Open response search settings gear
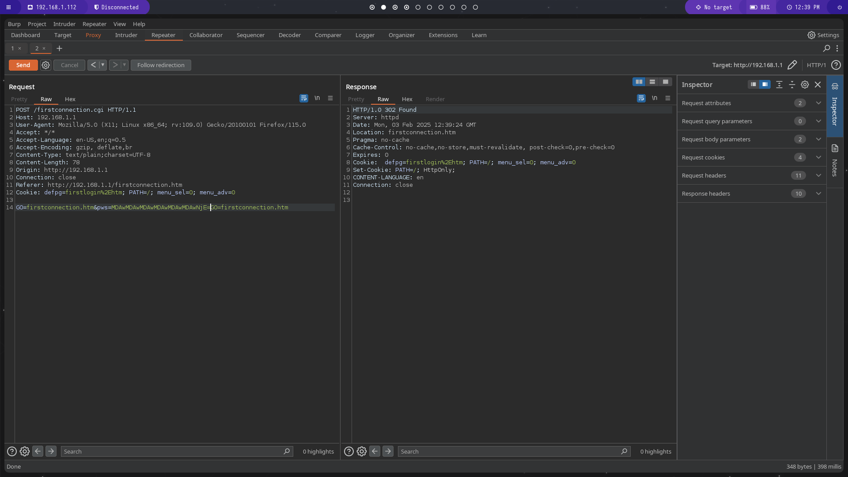This screenshot has height=477, width=848. pos(362,451)
